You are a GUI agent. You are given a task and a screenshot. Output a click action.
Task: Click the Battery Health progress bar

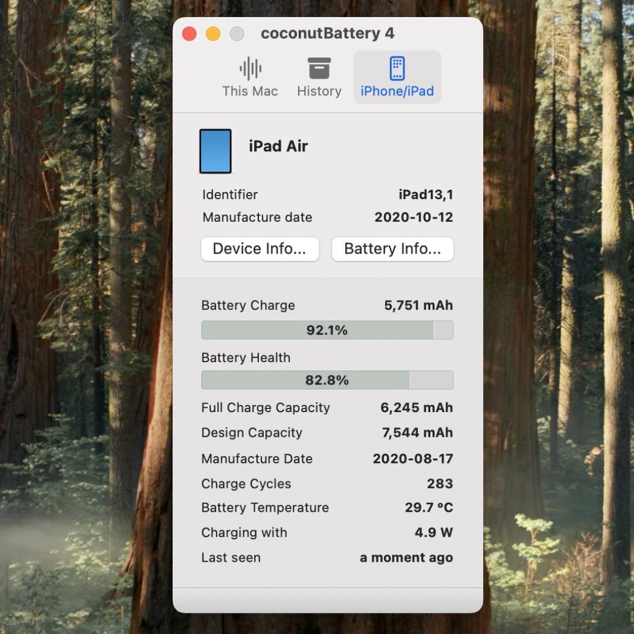point(327,380)
